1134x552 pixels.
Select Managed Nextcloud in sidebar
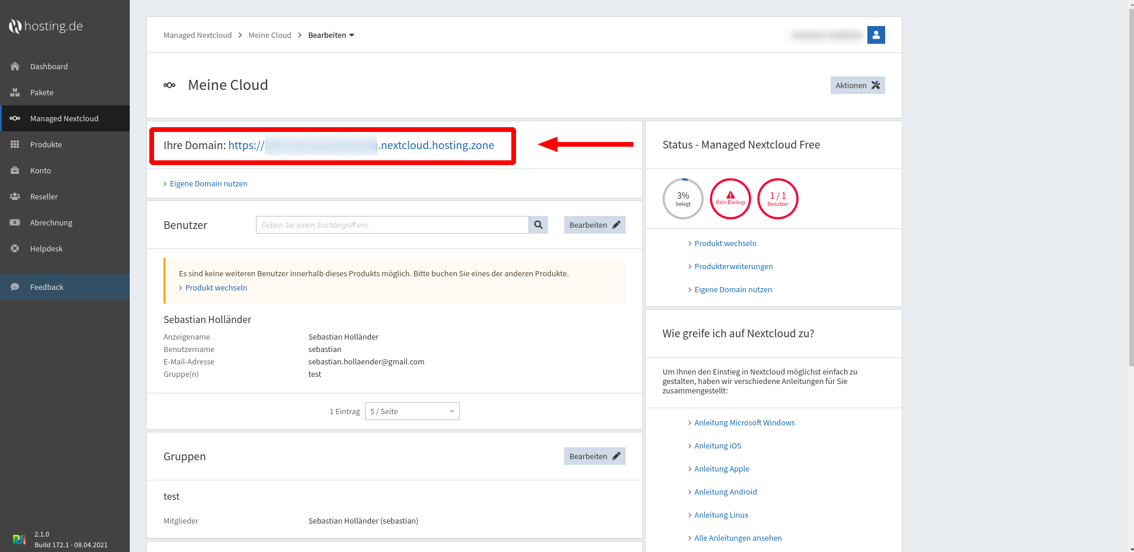click(x=65, y=118)
